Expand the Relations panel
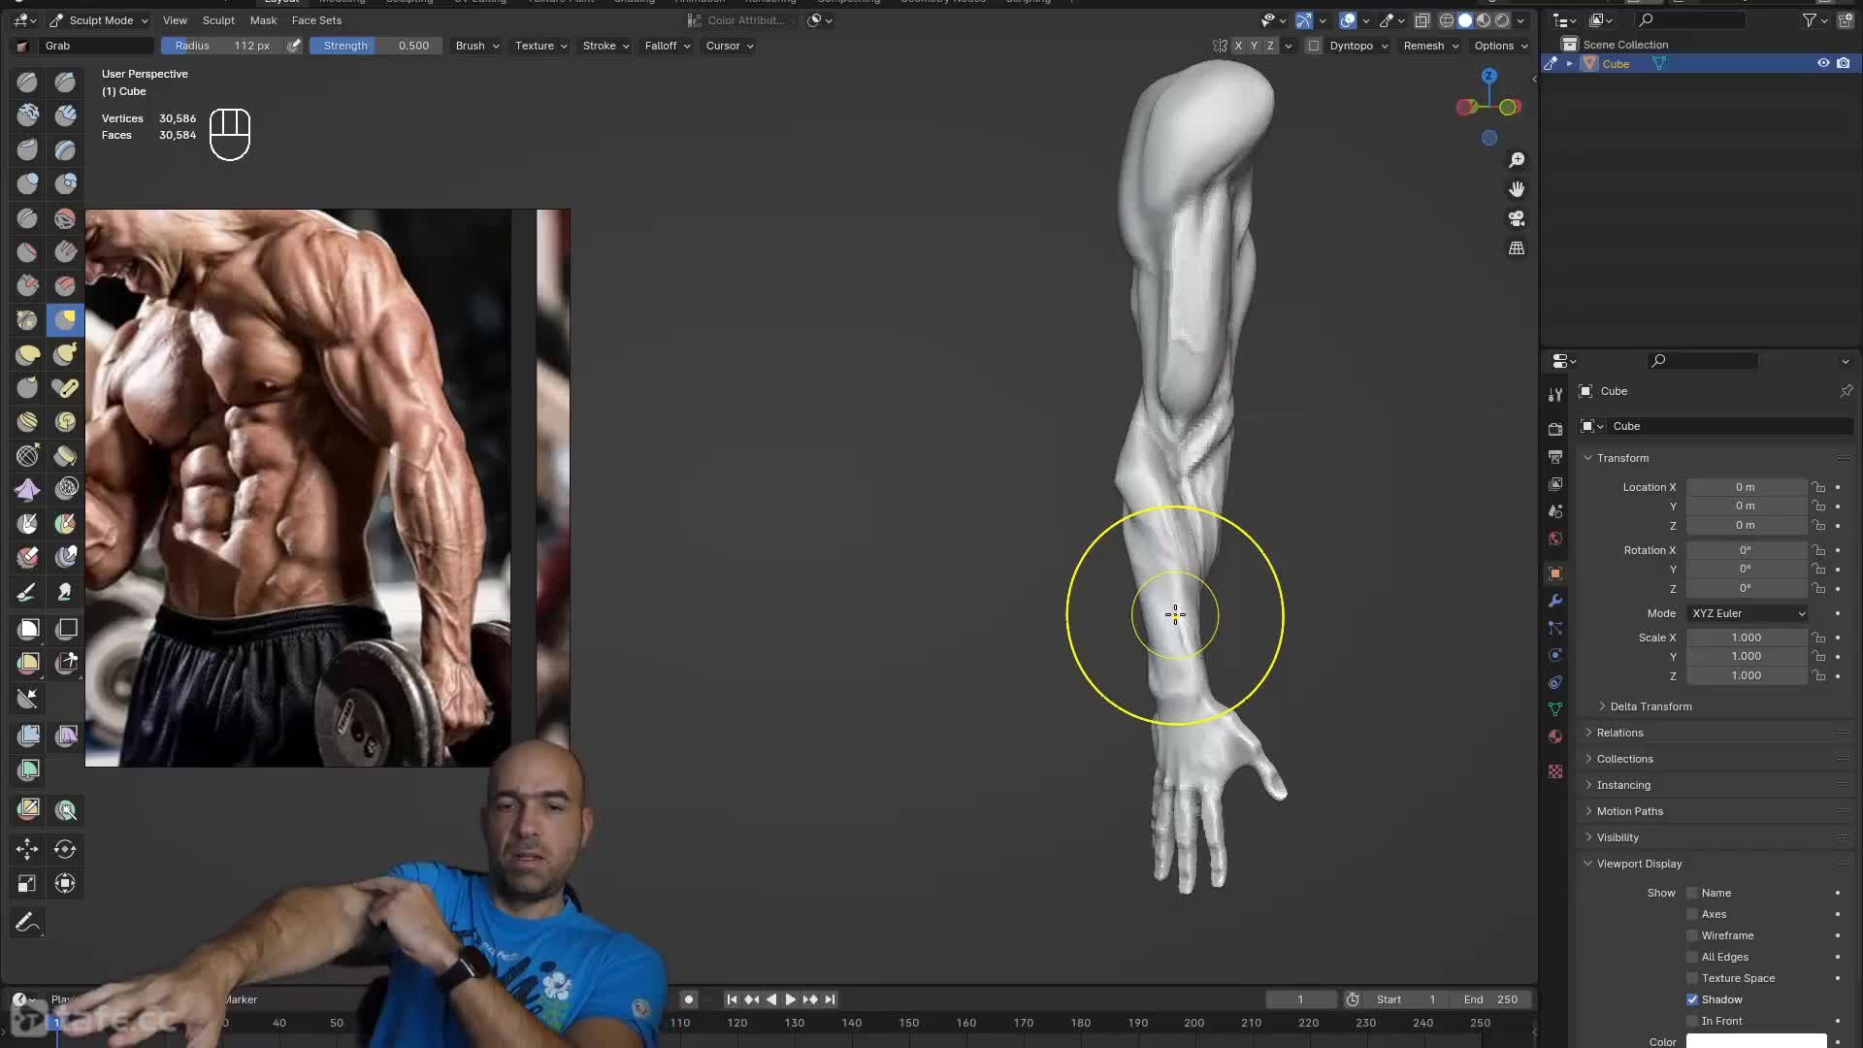Screen dimensions: 1863x1048 pyautogui.click(x=1619, y=733)
